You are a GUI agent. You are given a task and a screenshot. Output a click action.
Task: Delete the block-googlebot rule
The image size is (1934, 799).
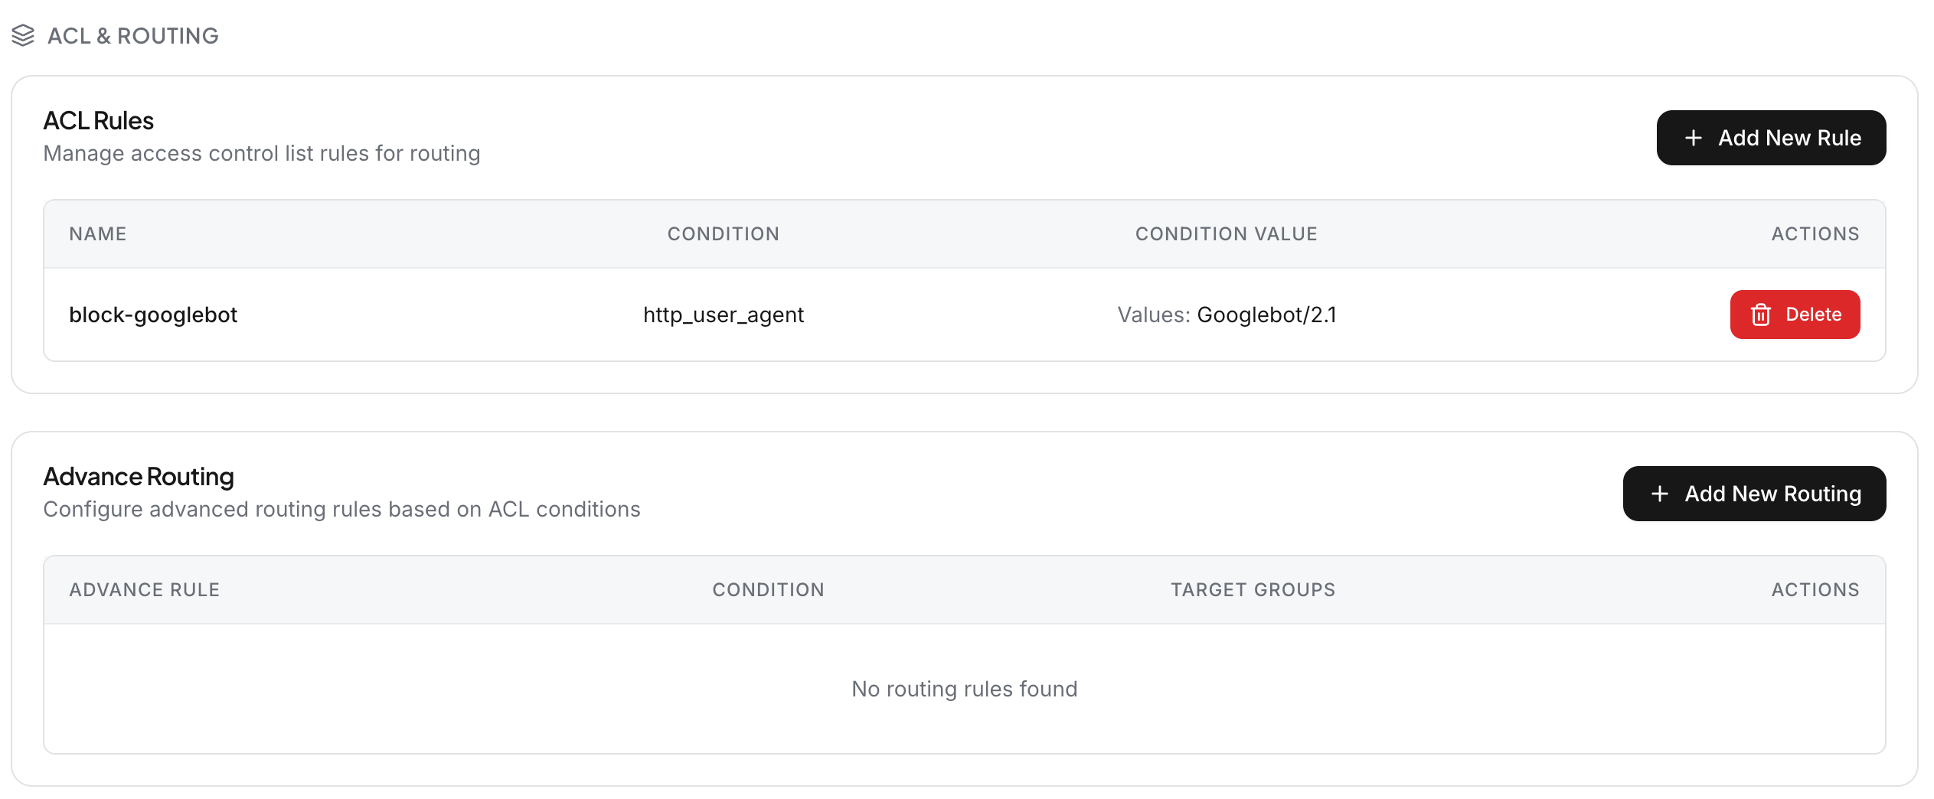tap(1795, 315)
